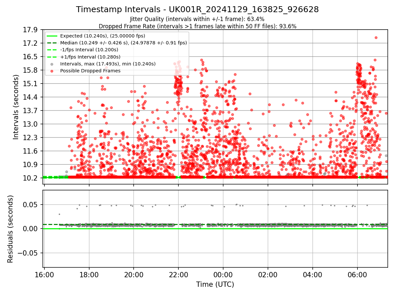Click the 'Residuals (seconds)' y-axis label
This screenshot has height=296, width=395.
(x=11, y=229)
